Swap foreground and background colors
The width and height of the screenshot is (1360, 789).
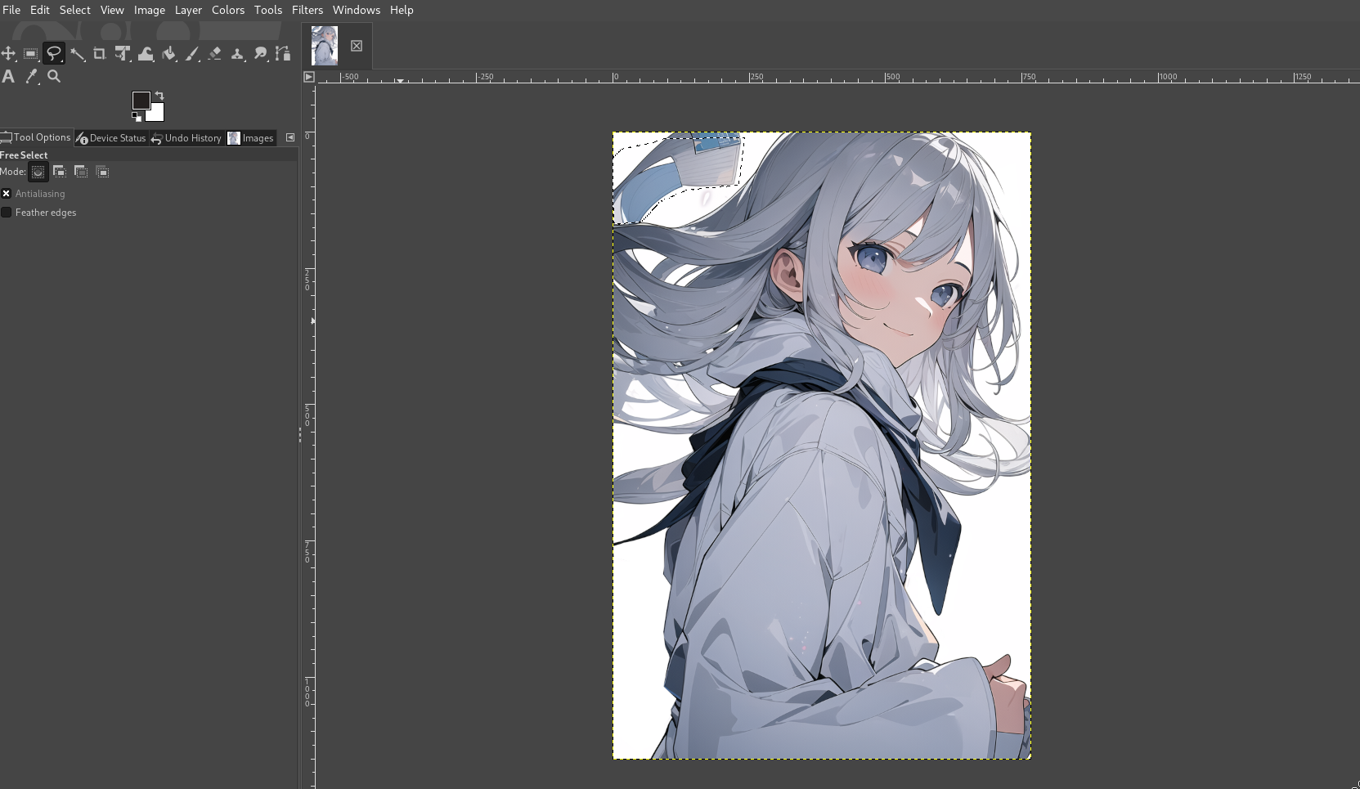(x=159, y=96)
